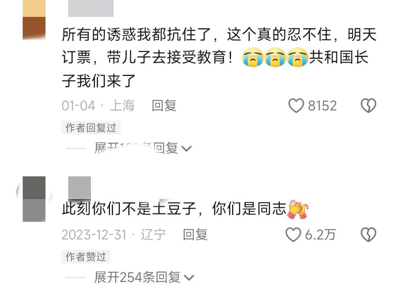
Task: Open the first commenter's avatar
Action: point(34,20)
